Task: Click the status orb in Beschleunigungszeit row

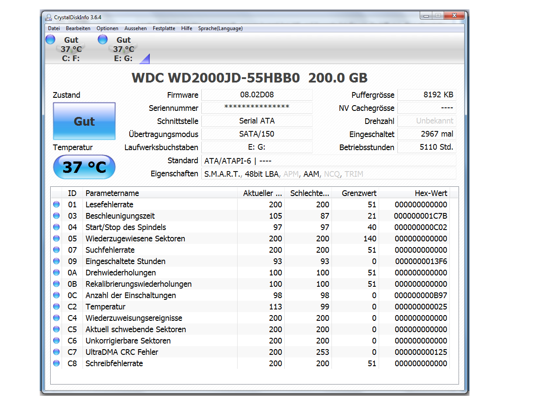Action: (x=56, y=216)
